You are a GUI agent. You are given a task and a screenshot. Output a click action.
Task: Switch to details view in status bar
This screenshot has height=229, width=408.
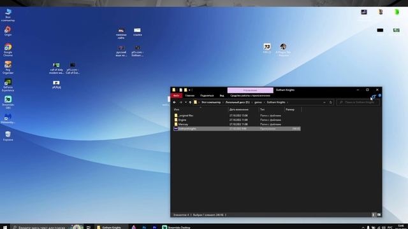[x=374, y=215]
